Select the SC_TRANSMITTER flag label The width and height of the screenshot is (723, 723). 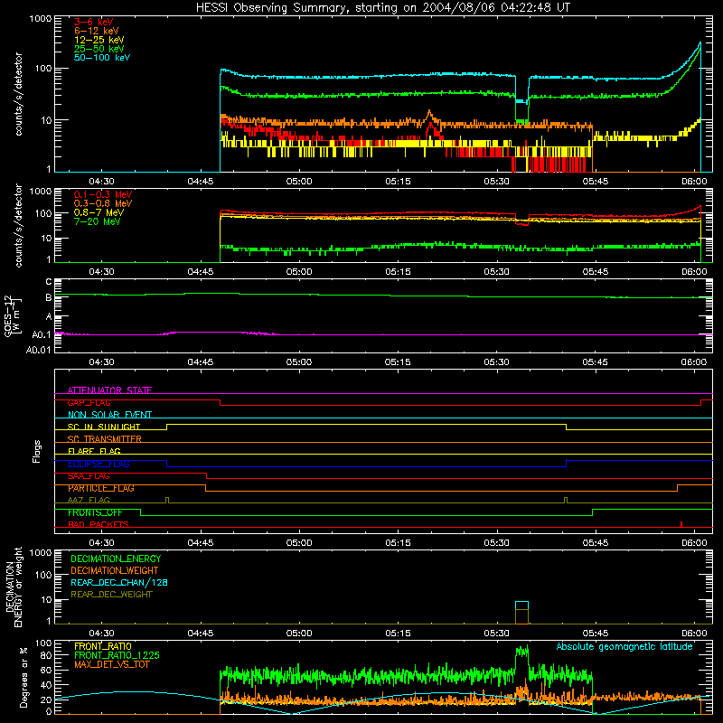(x=104, y=439)
